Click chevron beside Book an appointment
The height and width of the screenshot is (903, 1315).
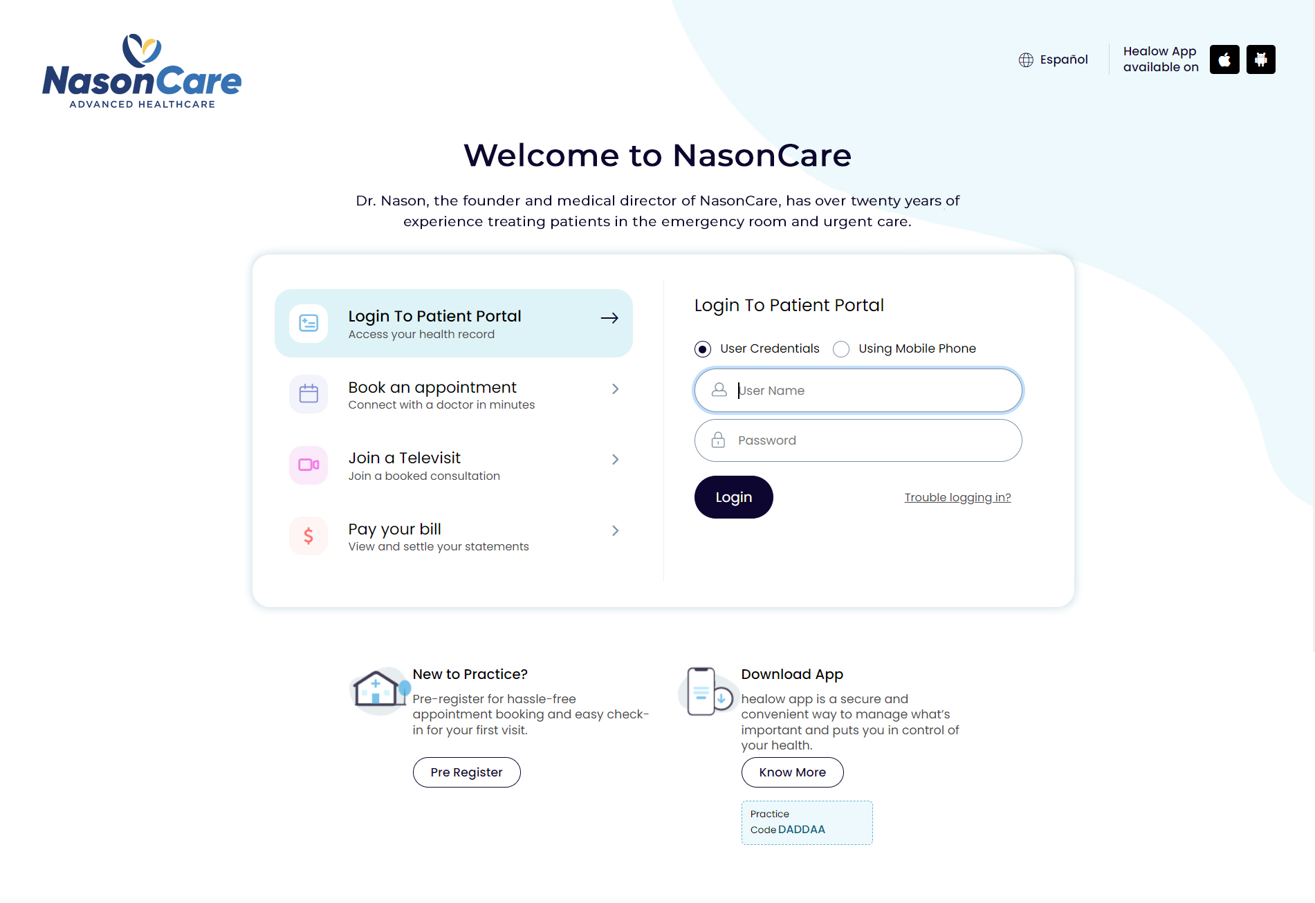pos(615,389)
